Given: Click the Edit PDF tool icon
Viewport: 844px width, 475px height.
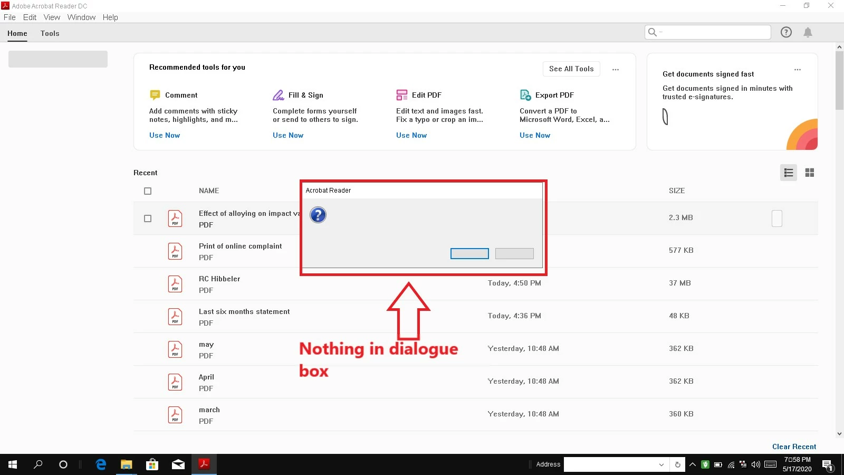Looking at the screenshot, I should pos(402,95).
